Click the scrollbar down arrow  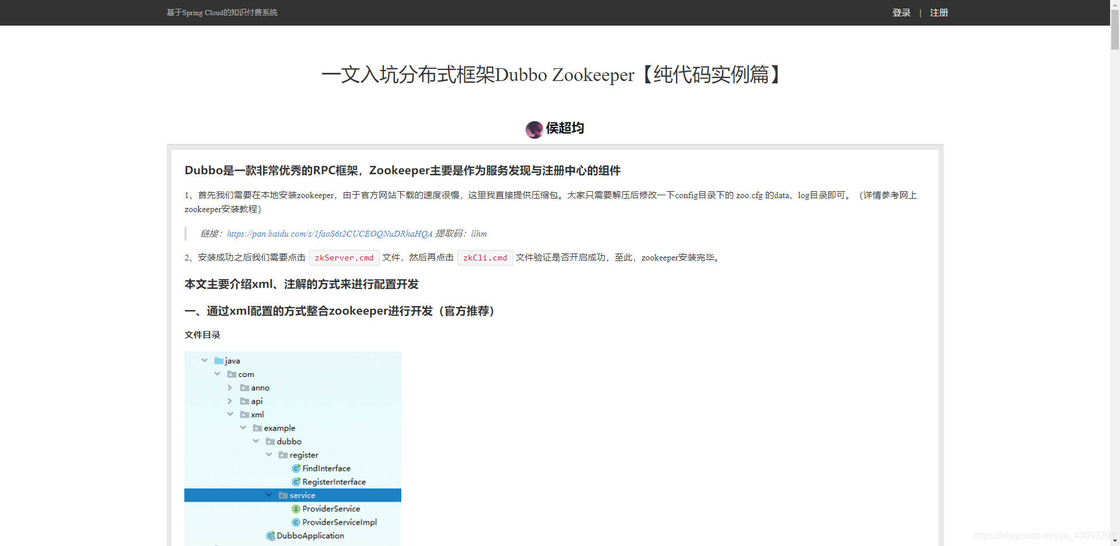pos(1115,541)
